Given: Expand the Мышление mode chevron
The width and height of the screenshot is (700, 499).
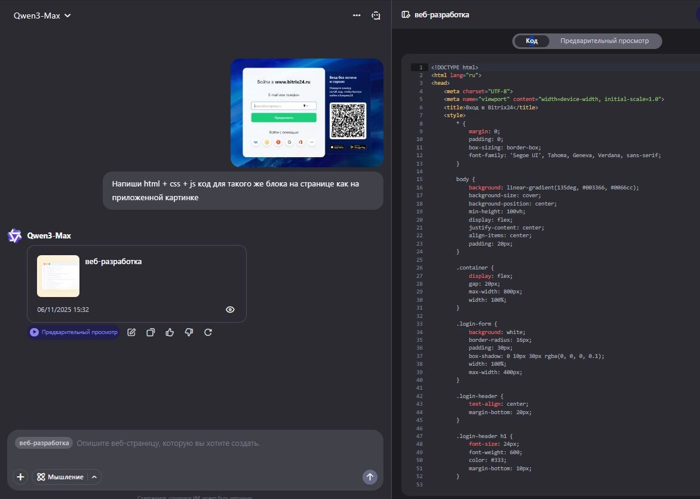Looking at the screenshot, I should coord(94,477).
